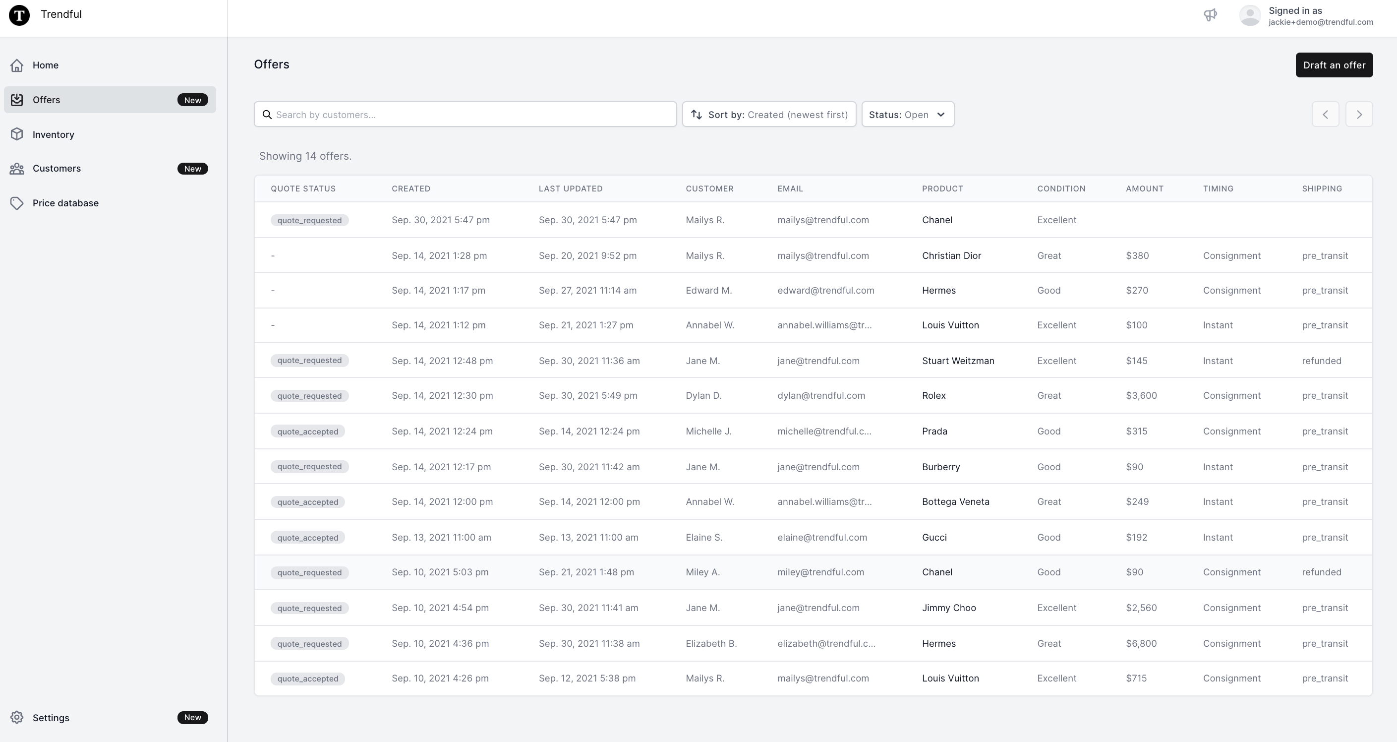Go to next page of offers
The image size is (1397, 742).
tap(1359, 115)
